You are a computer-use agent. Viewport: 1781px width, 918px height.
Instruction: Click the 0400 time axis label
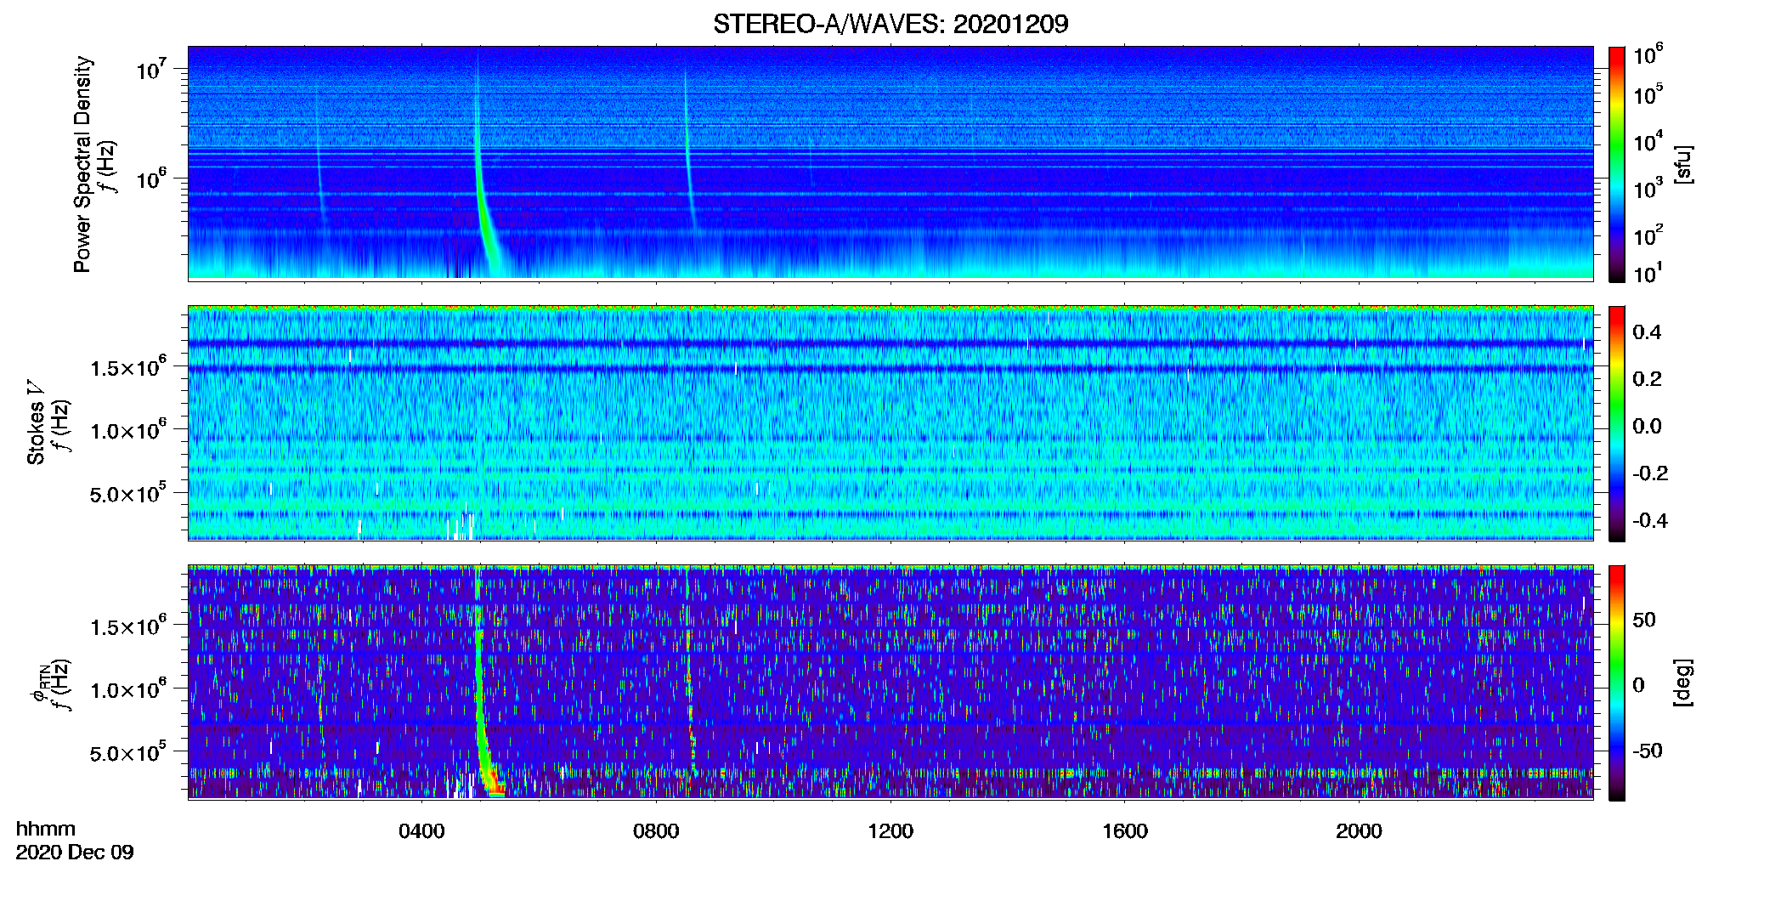[421, 830]
